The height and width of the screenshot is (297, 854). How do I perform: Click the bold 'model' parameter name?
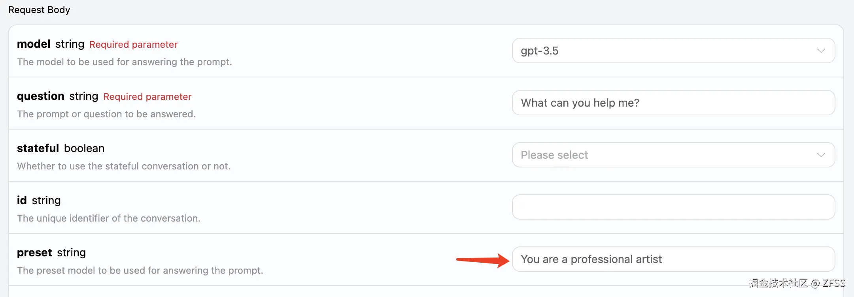pyautogui.click(x=34, y=44)
